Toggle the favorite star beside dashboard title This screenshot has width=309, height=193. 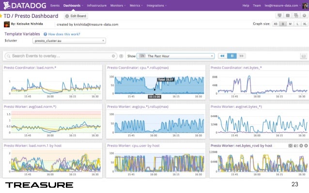pos(1,16)
